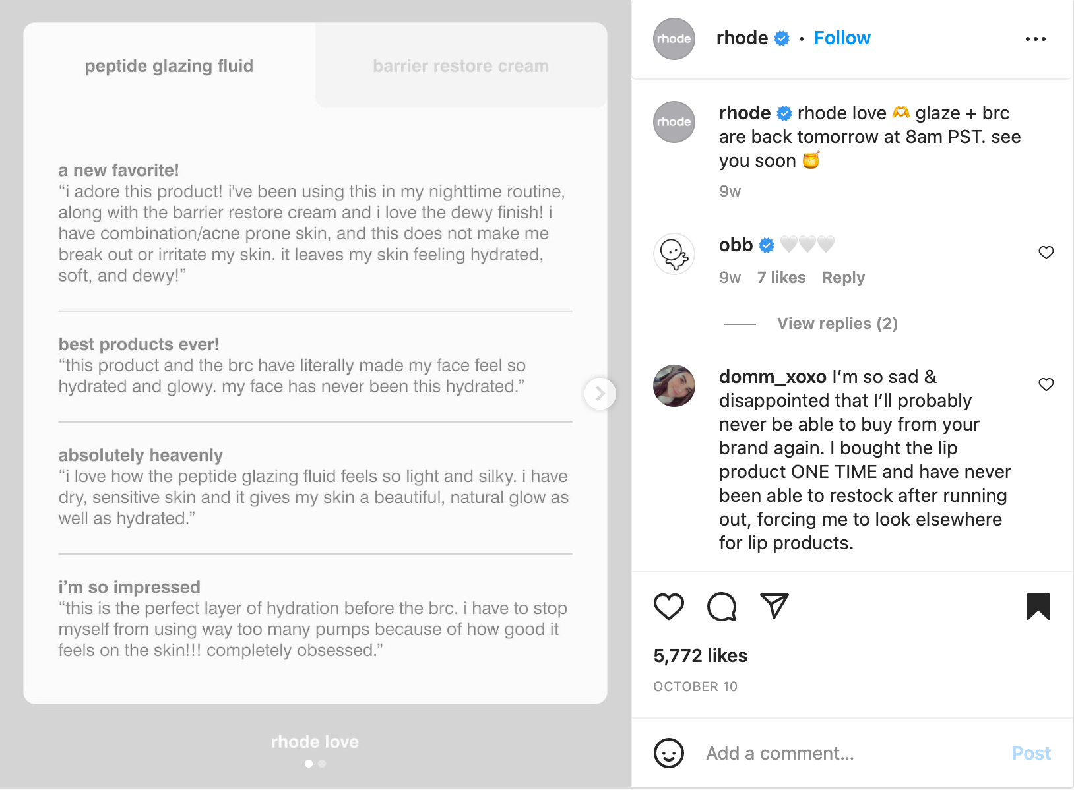
Task: Click the Add a comment field
Action: tap(851, 753)
